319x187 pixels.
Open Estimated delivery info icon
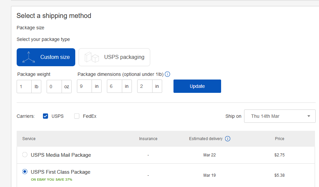[x=227, y=139]
